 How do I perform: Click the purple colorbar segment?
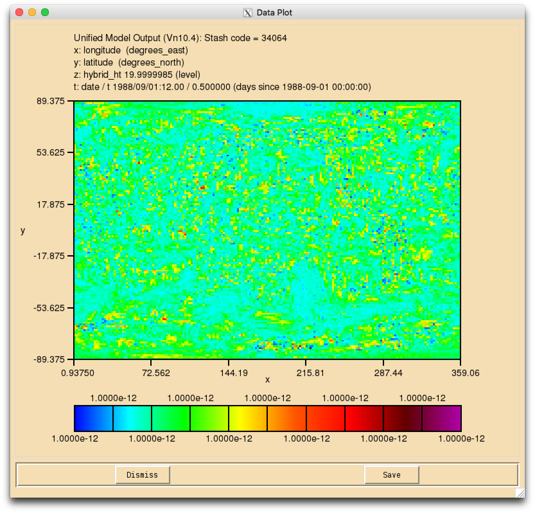click(442, 418)
